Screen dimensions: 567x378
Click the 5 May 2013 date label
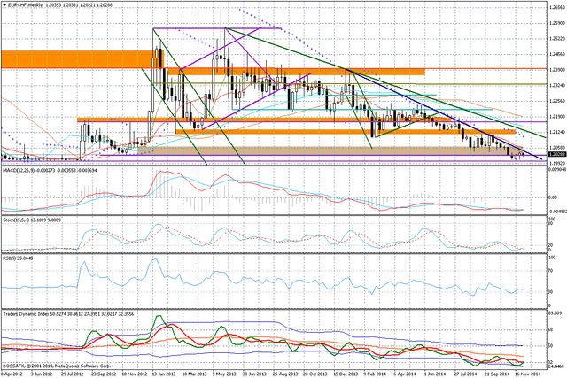(x=226, y=374)
